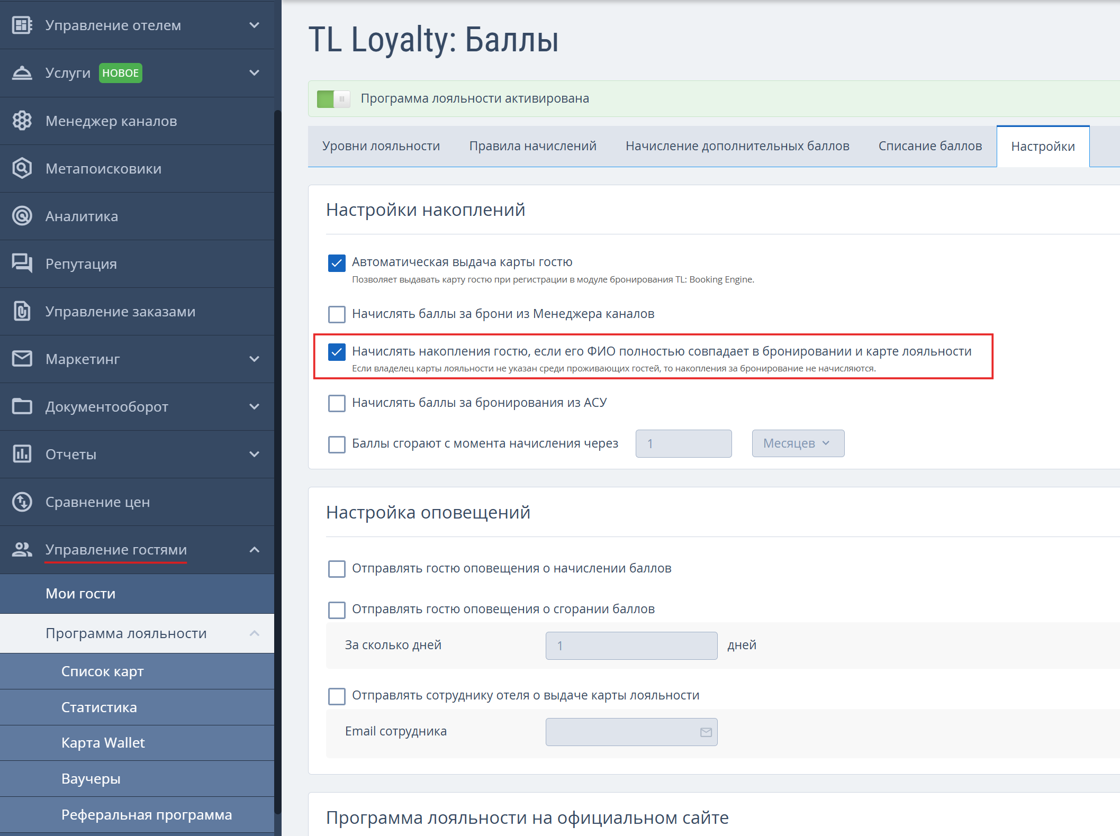Check Начислять баллы за бронирования из АСУ
This screenshot has width=1120, height=836.
click(x=337, y=403)
